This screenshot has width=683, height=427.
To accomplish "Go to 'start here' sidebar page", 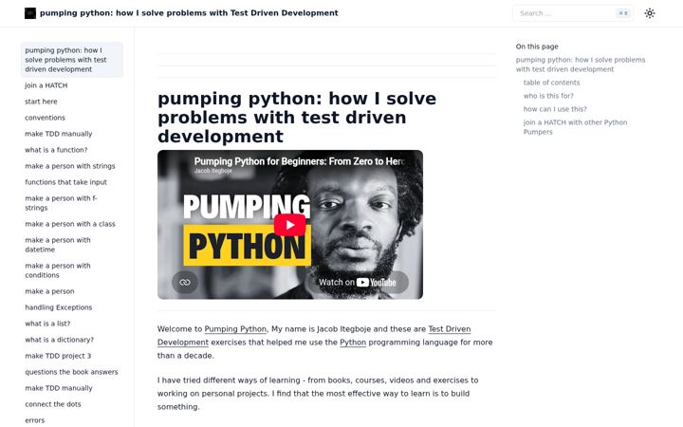I will pos(41,102).
